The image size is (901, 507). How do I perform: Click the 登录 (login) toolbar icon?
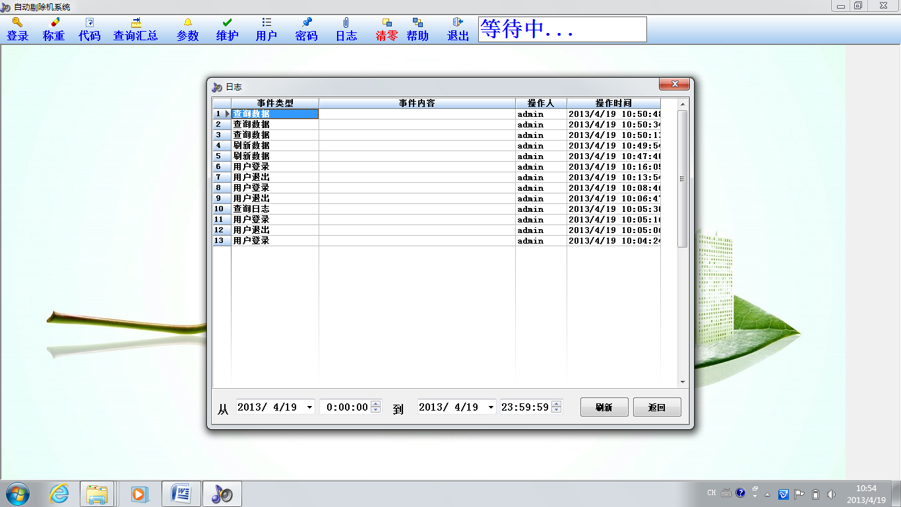coord(18,30)
